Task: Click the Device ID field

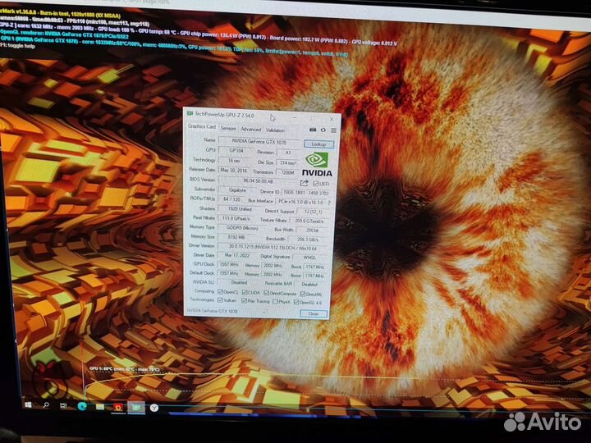Action: pyautogui.click(x=305, y=193)
